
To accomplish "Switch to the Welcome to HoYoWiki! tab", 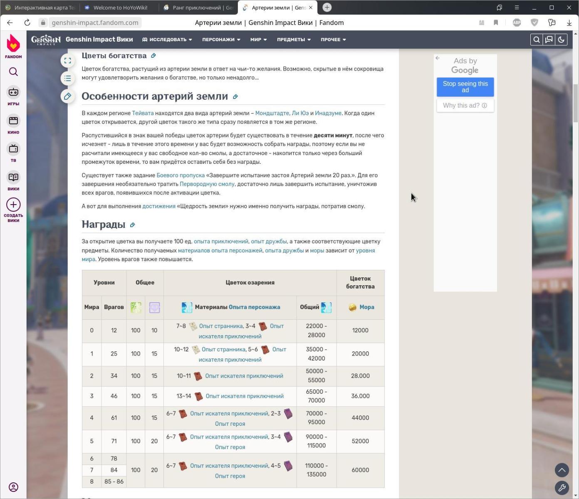I will coord(119,7).
